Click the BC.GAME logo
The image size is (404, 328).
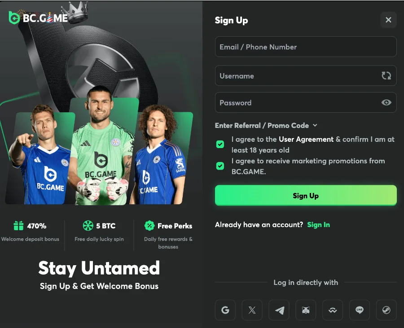[x=38, y=18]
